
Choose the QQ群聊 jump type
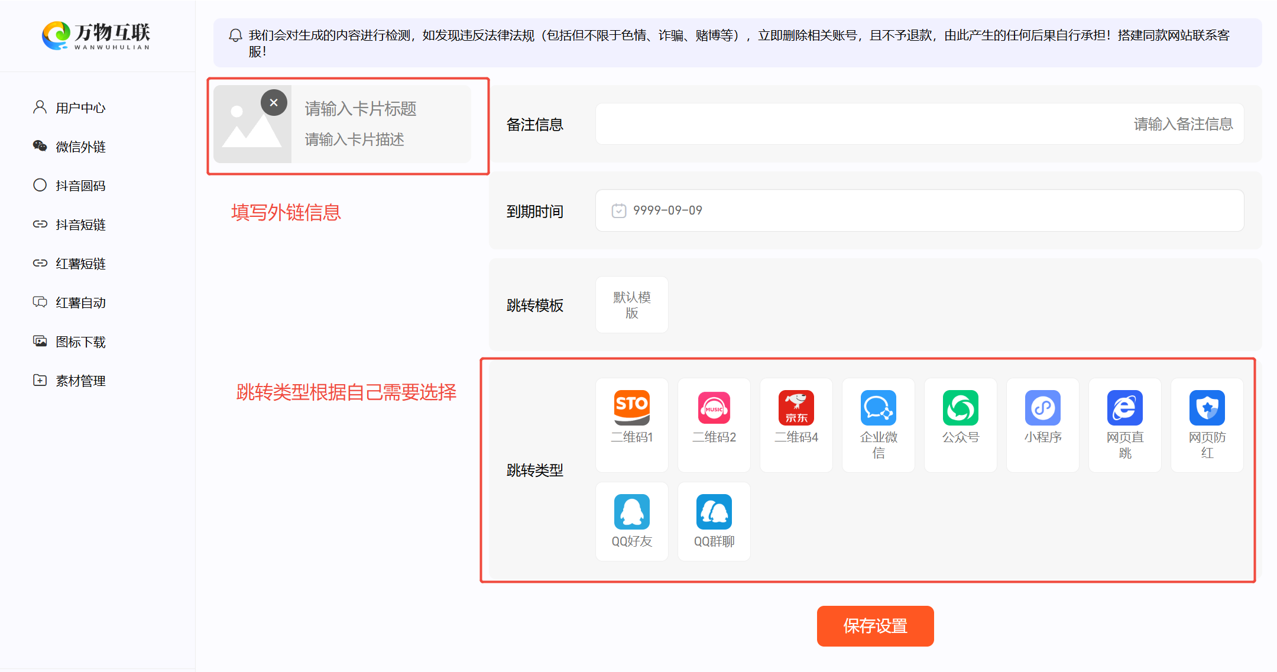click(714, 521)
